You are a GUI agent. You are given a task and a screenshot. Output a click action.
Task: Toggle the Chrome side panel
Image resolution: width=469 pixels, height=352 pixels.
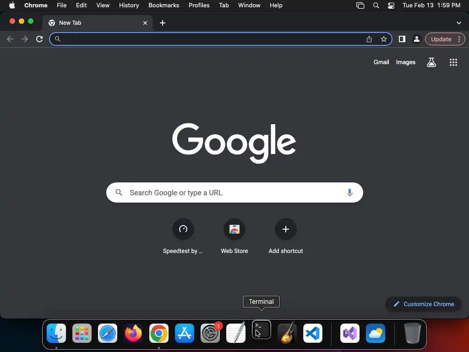pyautogui.click(x=402, y=39)
